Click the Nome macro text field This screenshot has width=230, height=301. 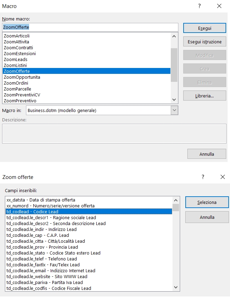90,27
